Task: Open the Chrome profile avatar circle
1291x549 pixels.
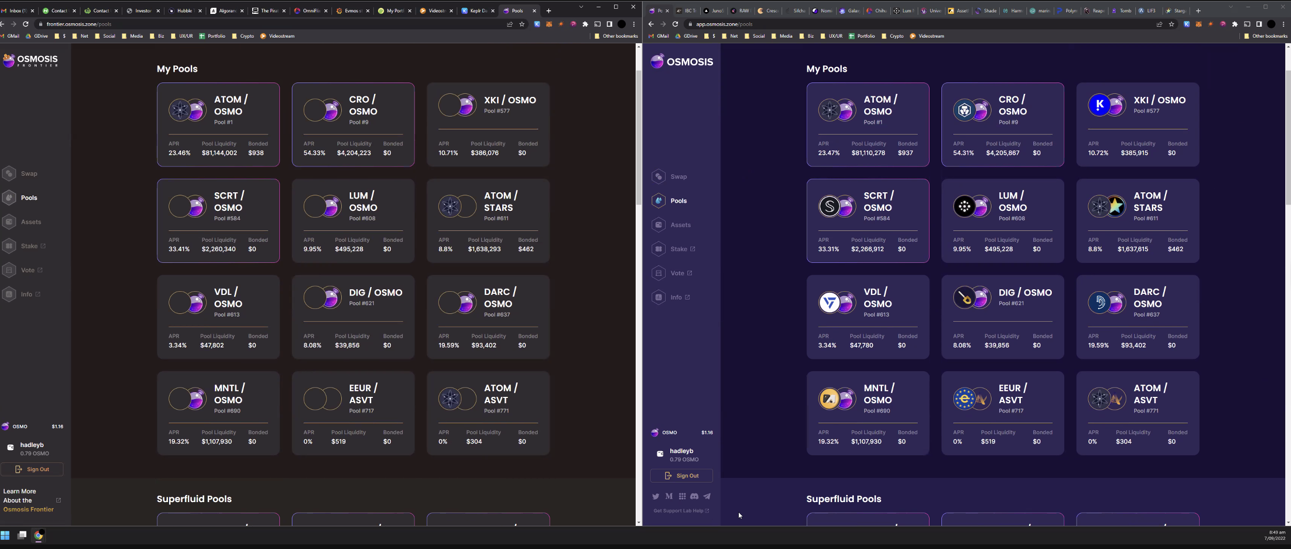Action: [x=622, y=24]
